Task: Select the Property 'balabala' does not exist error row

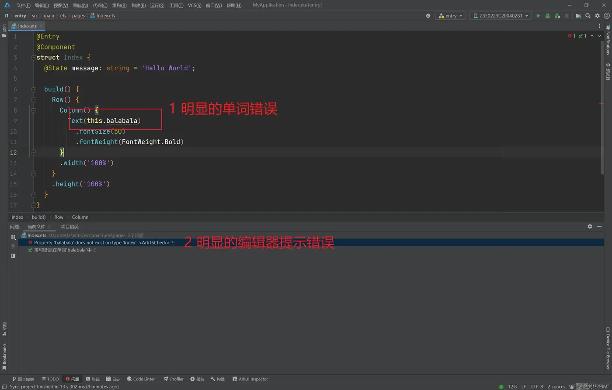Action: click(x=311, y=242)
